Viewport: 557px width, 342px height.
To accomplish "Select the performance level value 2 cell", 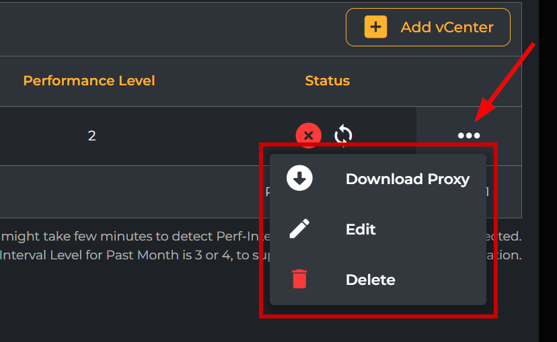I will point(91,136).
